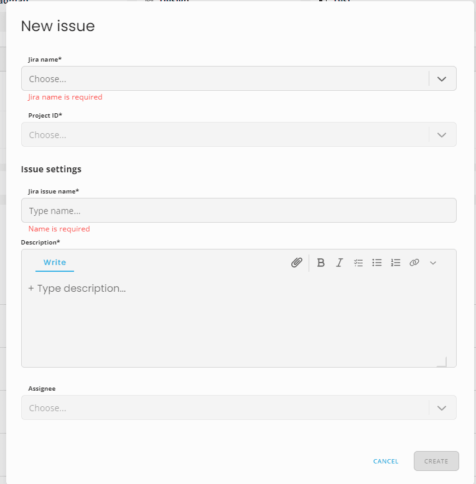
Task: Open the Assignee dropdown
Action: pos(238,407)
